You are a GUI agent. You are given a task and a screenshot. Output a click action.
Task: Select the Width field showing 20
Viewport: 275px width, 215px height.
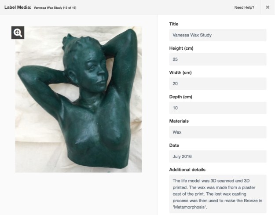click(218, 84)
